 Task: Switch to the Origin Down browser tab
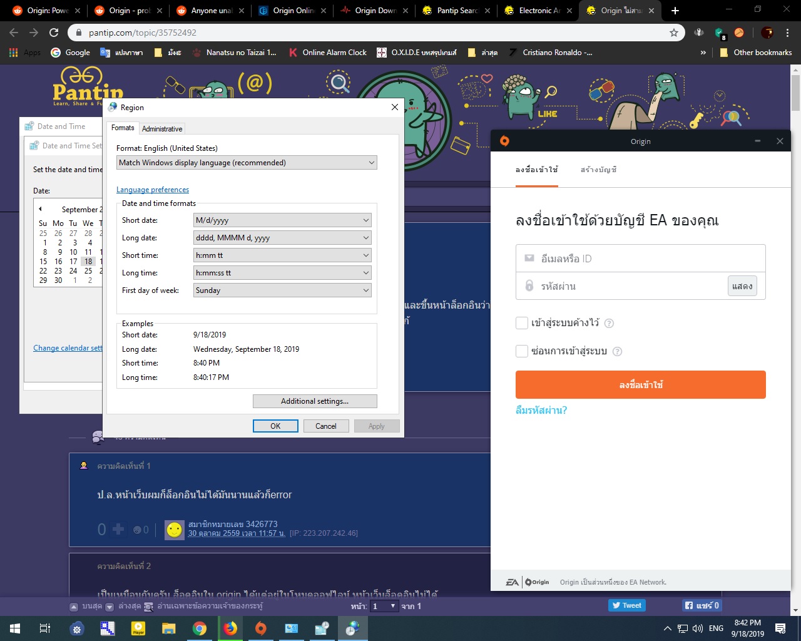pyautogui.click(x=374, y=11)
